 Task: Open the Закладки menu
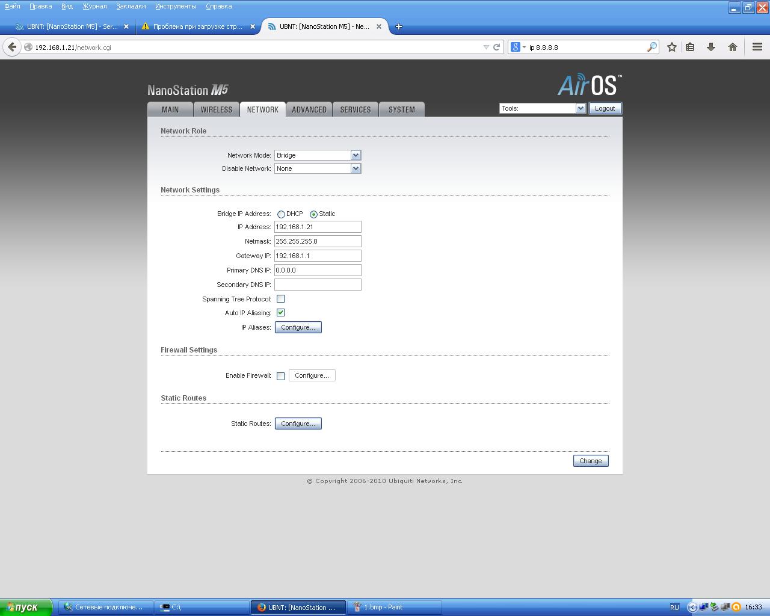(x=131, y=6)
